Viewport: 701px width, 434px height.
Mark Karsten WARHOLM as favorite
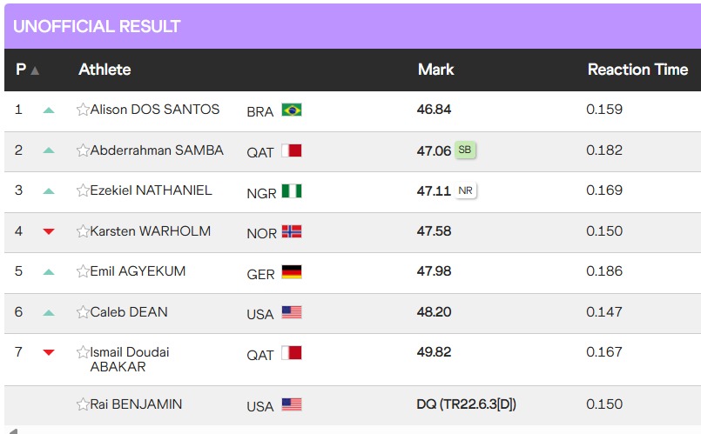[x=83, y=231]
